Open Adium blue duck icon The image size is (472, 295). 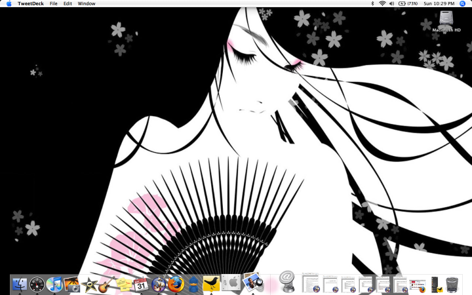(193, 285)
